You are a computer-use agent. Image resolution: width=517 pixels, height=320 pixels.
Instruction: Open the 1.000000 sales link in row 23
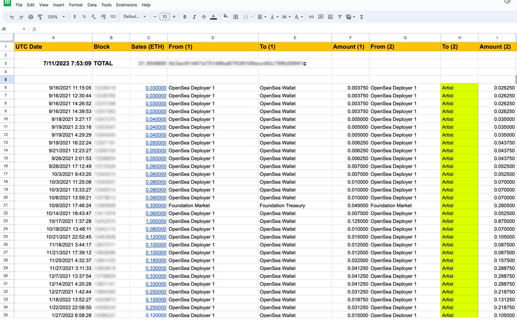point(156,221)
